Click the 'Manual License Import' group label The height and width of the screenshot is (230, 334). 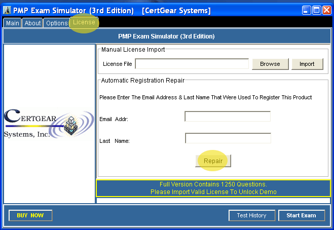point(133,50)
